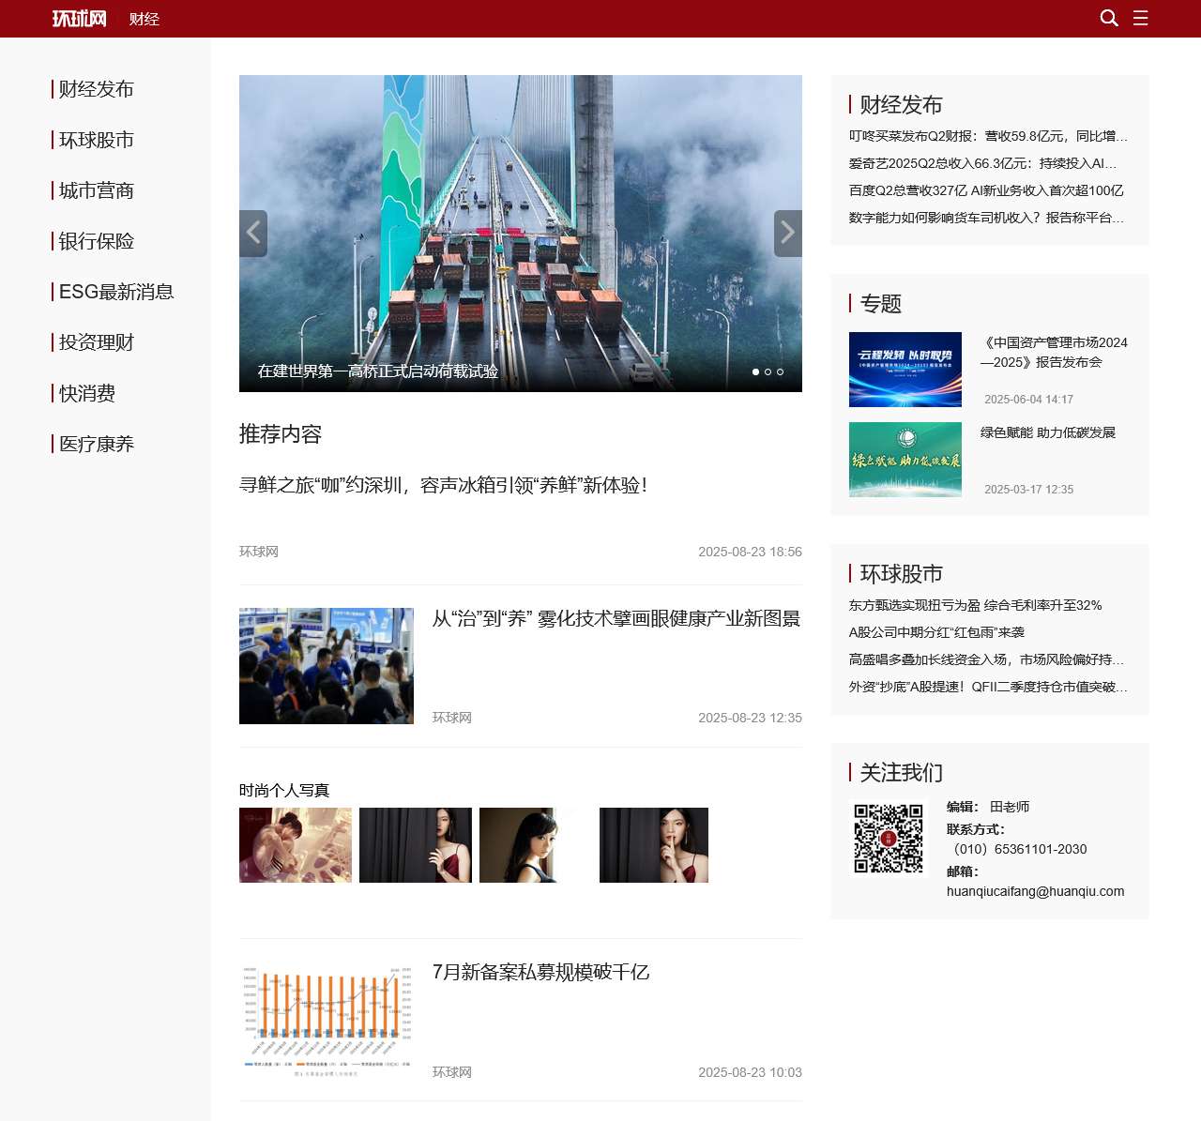This screenshot has width=1201, height=1121.
Task: Advance carousel using the right arrow
Action: pyautogui.click(x=788, y=233)
